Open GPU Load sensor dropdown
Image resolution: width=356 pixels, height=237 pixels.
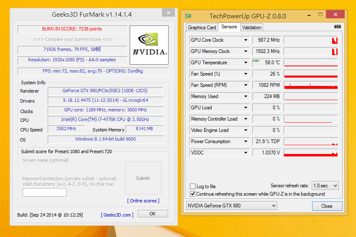[246, 108]
